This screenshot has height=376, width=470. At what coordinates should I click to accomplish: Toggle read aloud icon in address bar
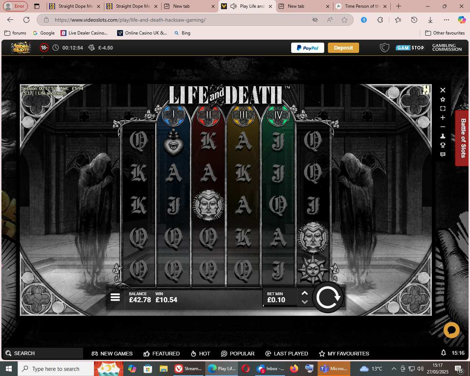(330, 20)
